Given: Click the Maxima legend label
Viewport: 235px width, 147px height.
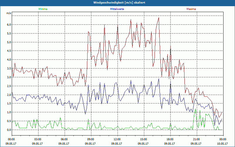Looking at the screenshot, I should [x=191, y=9].
